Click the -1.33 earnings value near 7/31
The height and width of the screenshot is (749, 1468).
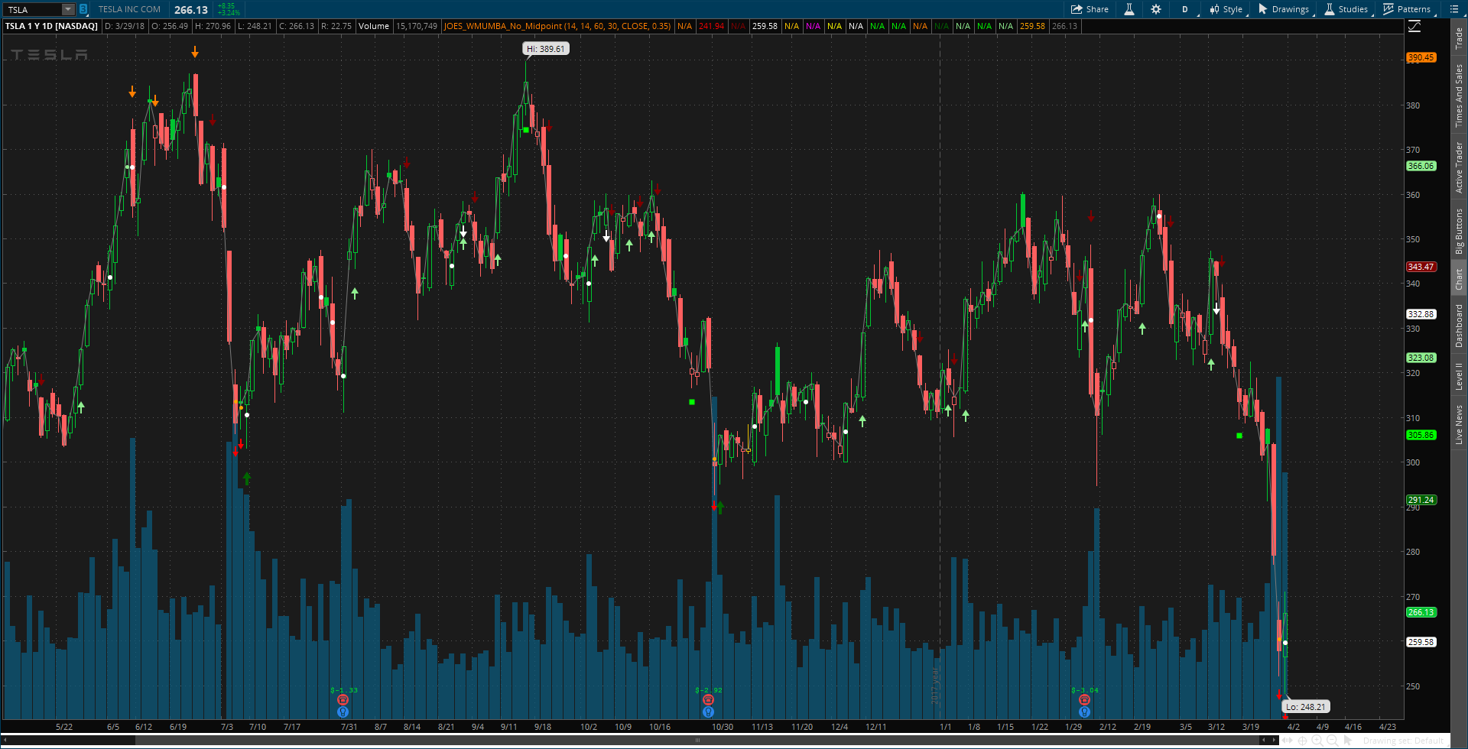tap(344, 690)
